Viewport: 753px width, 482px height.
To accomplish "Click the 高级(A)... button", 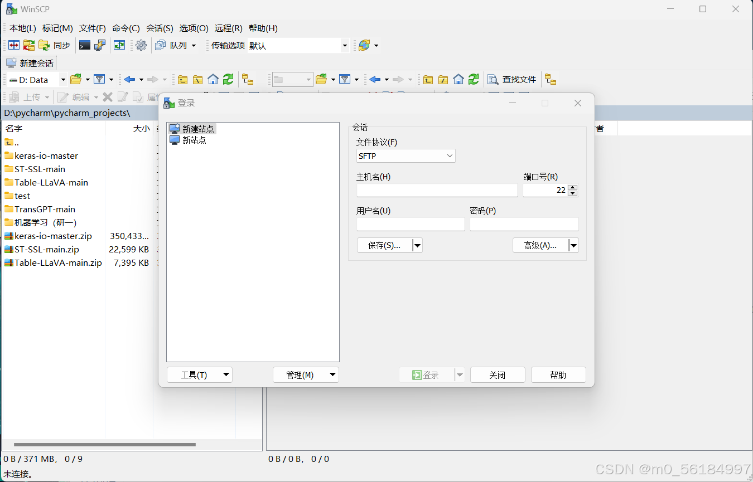I will (540, 245).
